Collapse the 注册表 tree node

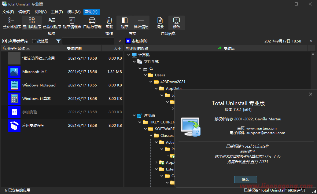pyautogui.click(x=134, y=115)
